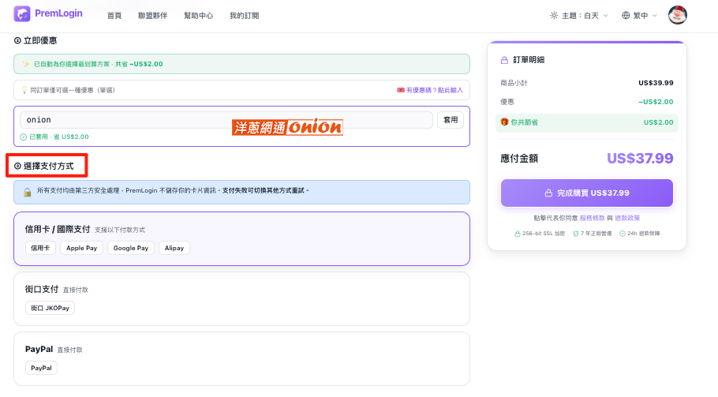Click the coupon code input field
This screenshot has width=718, height=397.
(x=226, y=120)
